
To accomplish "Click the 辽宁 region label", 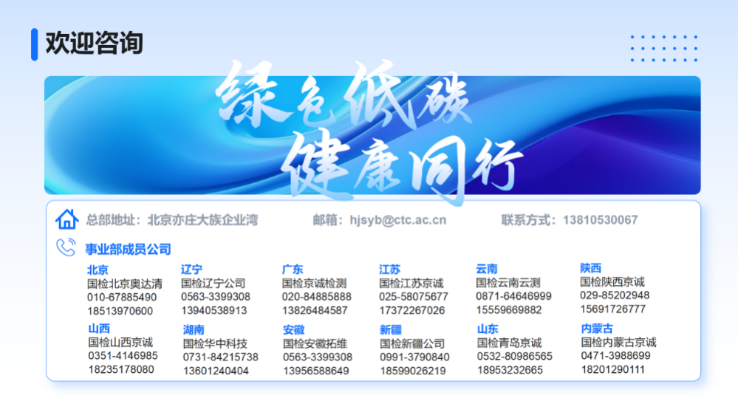I will point(191,269).
